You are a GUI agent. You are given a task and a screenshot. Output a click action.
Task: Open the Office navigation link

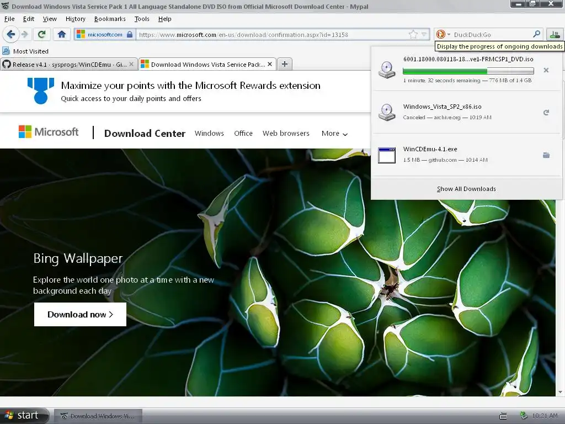(243, 134)
